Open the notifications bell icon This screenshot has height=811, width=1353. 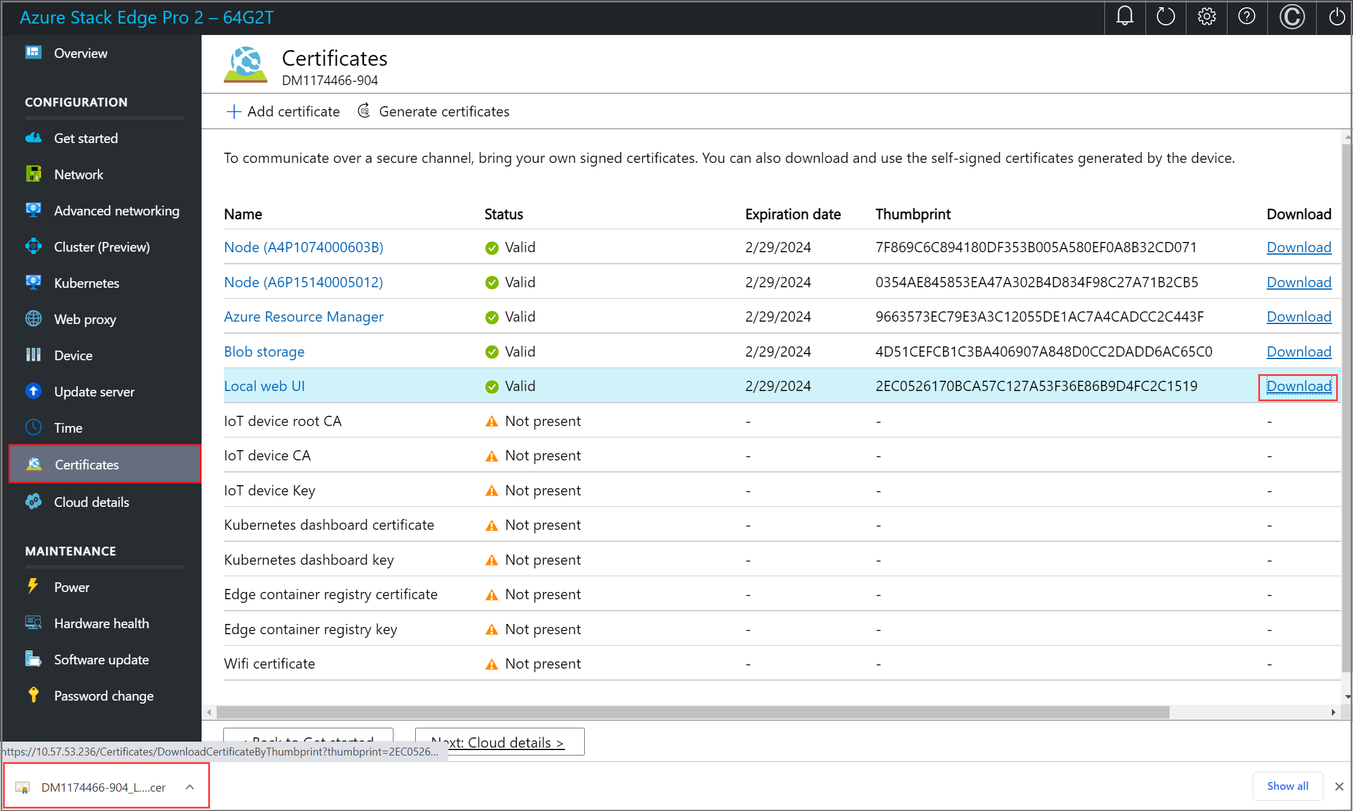(x=1124, y=17)
